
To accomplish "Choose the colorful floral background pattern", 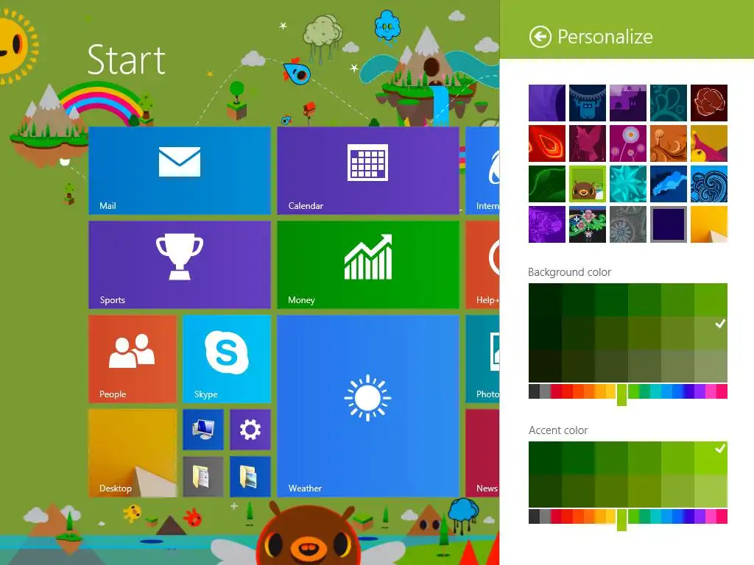I will click(x=588, y=224).
